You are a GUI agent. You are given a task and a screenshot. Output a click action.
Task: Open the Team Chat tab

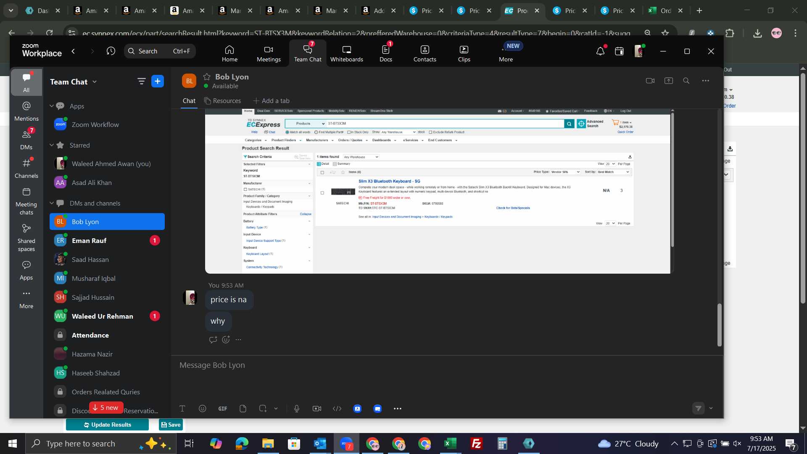pyautogui.click(x=308, y=53)
